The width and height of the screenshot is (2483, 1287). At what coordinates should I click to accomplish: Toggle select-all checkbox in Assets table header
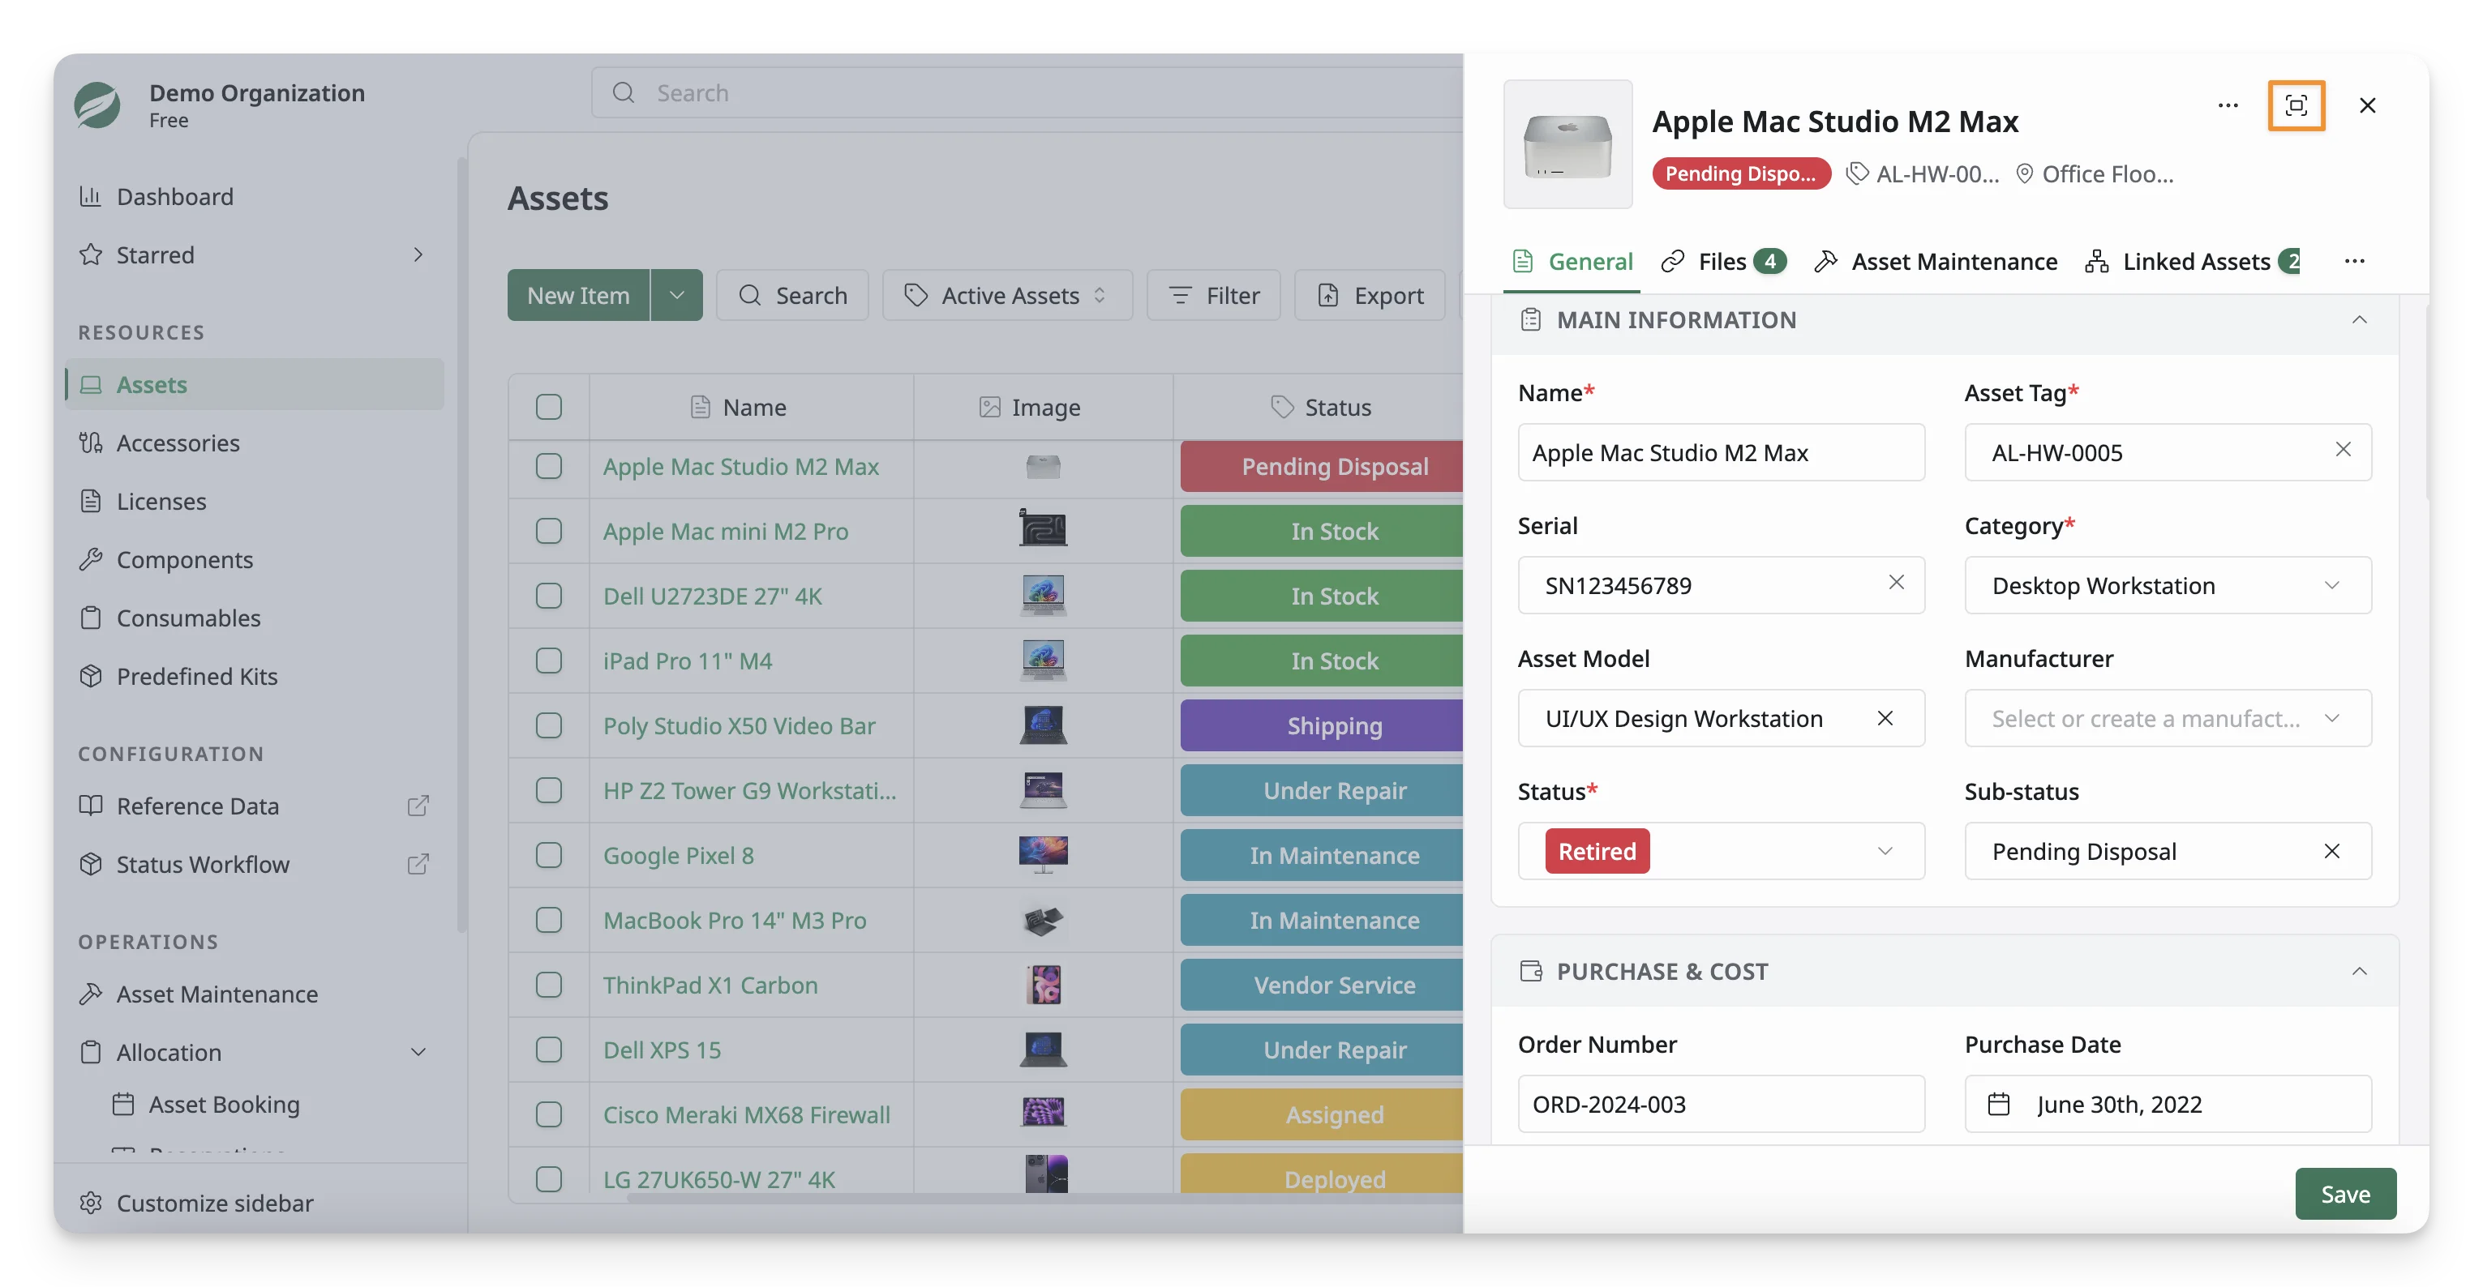[548, 408]
